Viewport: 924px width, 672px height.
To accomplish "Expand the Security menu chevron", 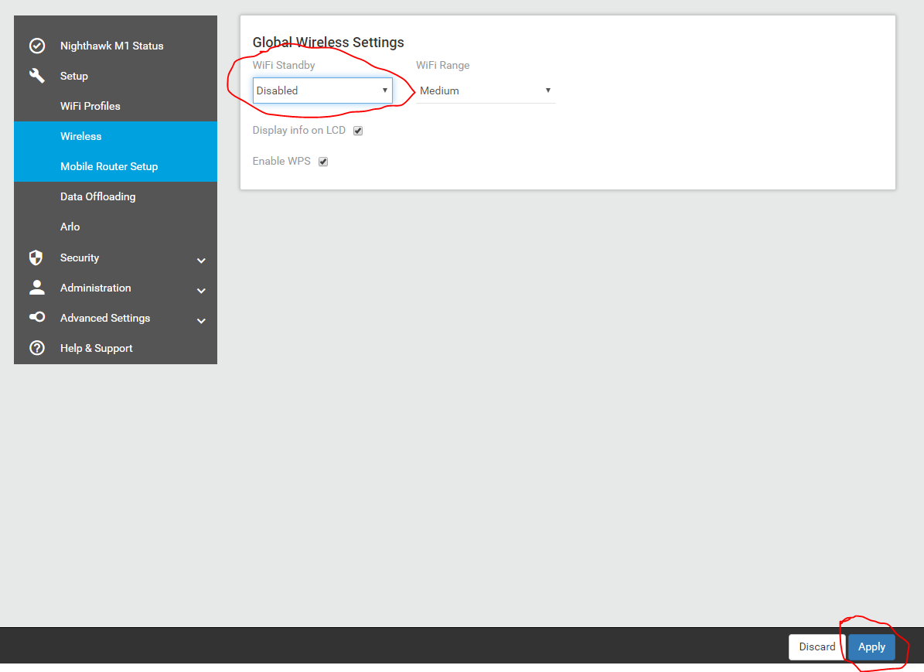I will coord(201,261).
